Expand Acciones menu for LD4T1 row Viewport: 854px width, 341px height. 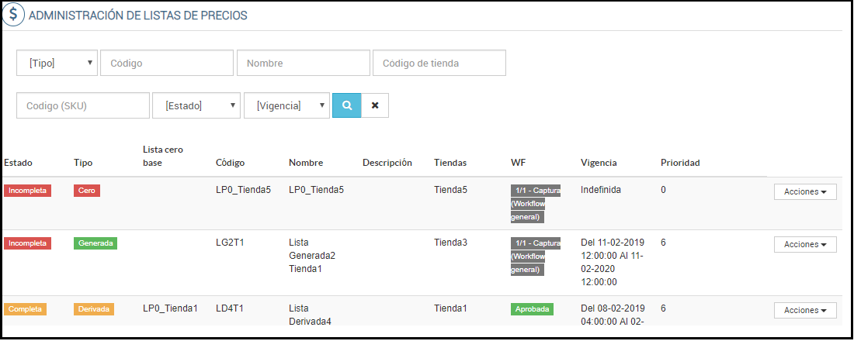coord(804,310)
